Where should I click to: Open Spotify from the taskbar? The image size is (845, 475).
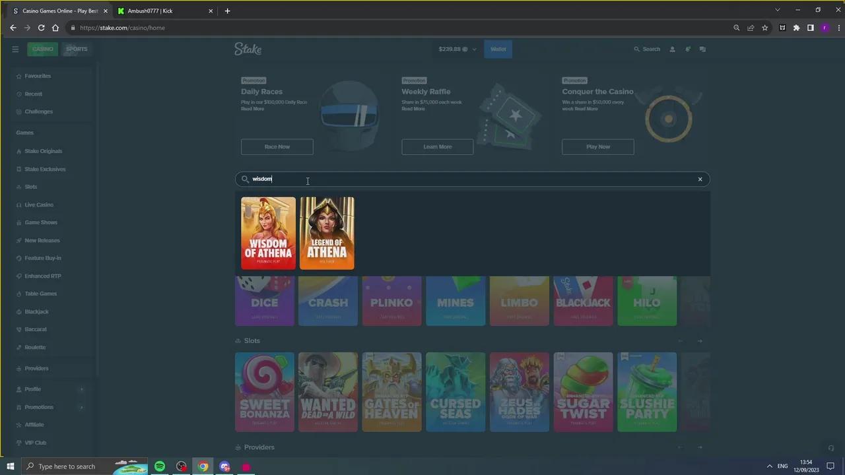pyautogui.click(x=160, y=466)
